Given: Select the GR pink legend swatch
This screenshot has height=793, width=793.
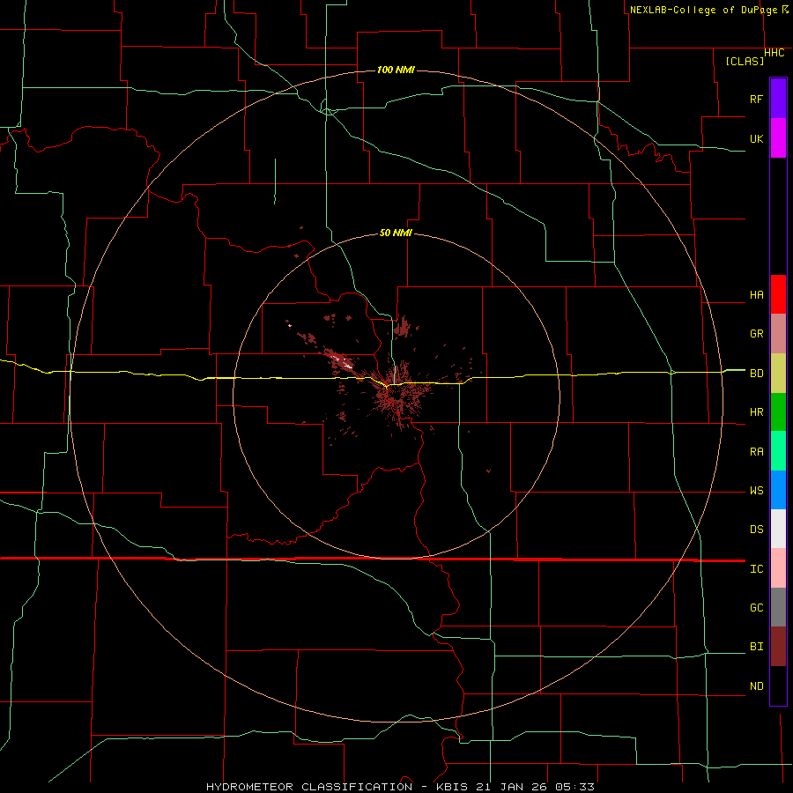Looking at the screenshot, I should point(778,334).
